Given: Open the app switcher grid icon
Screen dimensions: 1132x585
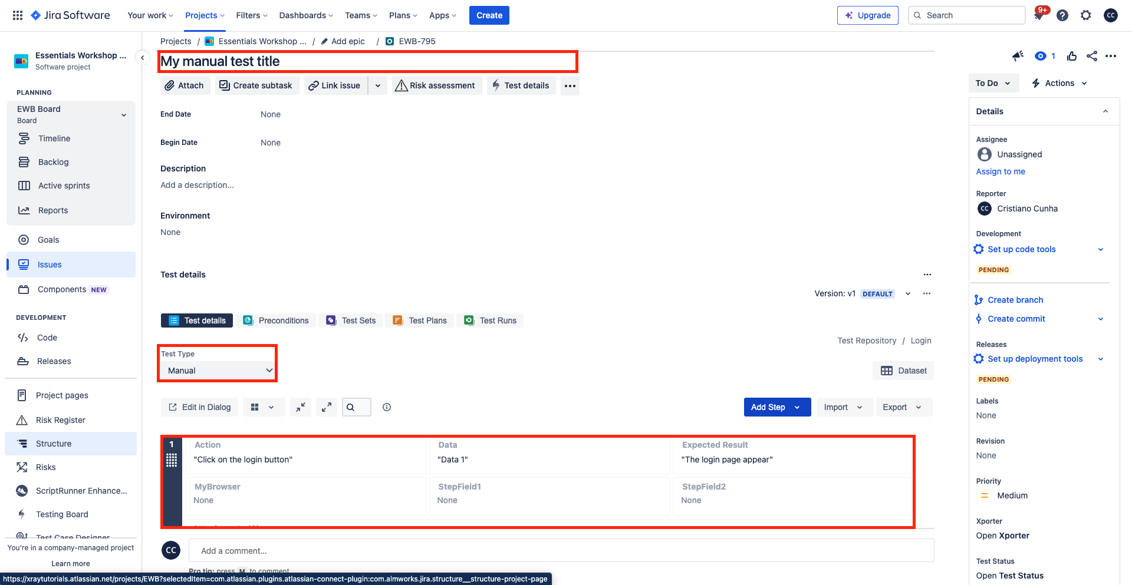Looking at the screenshot, I should [18, 15].
